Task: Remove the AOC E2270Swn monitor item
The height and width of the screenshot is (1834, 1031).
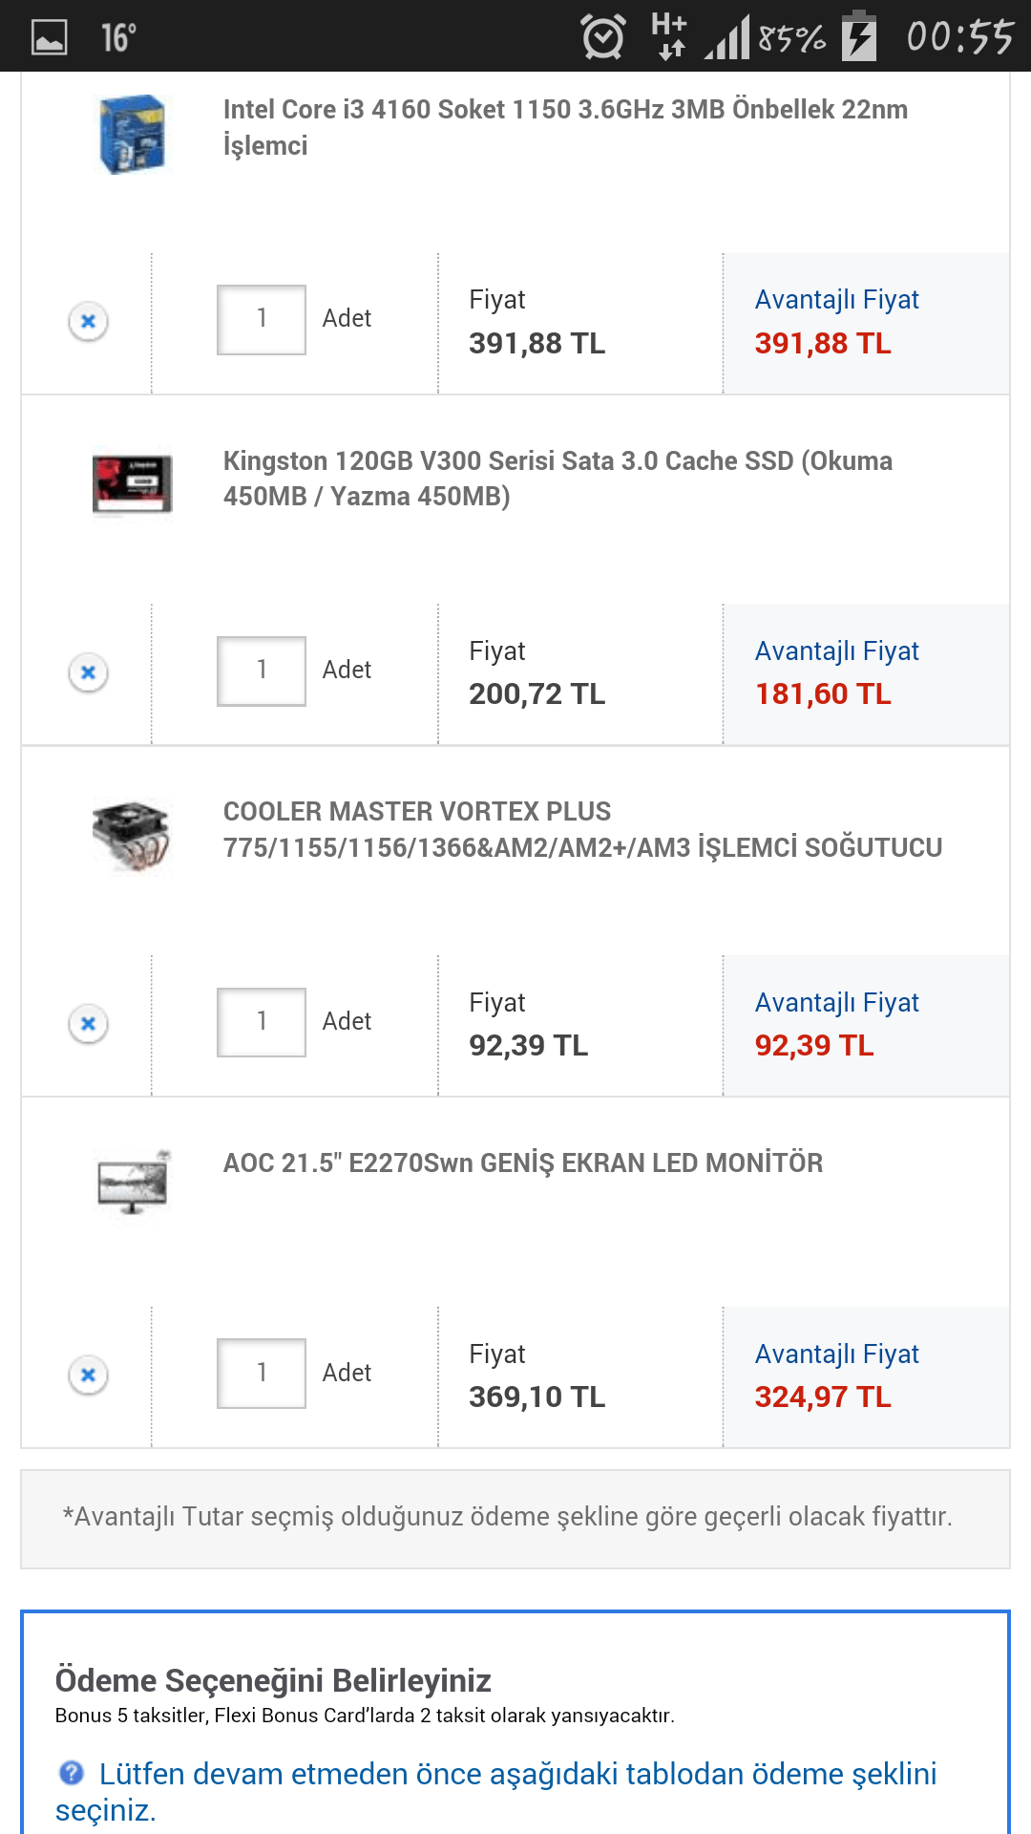Action: pyautogui.click(x=88, y=1375)
